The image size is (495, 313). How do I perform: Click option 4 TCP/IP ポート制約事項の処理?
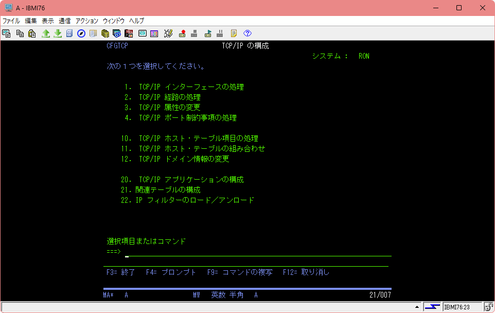[x=181, y=118]
